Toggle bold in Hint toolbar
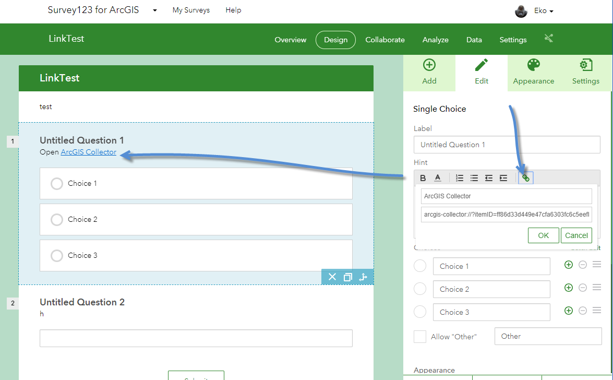 (x=423, y=178)
